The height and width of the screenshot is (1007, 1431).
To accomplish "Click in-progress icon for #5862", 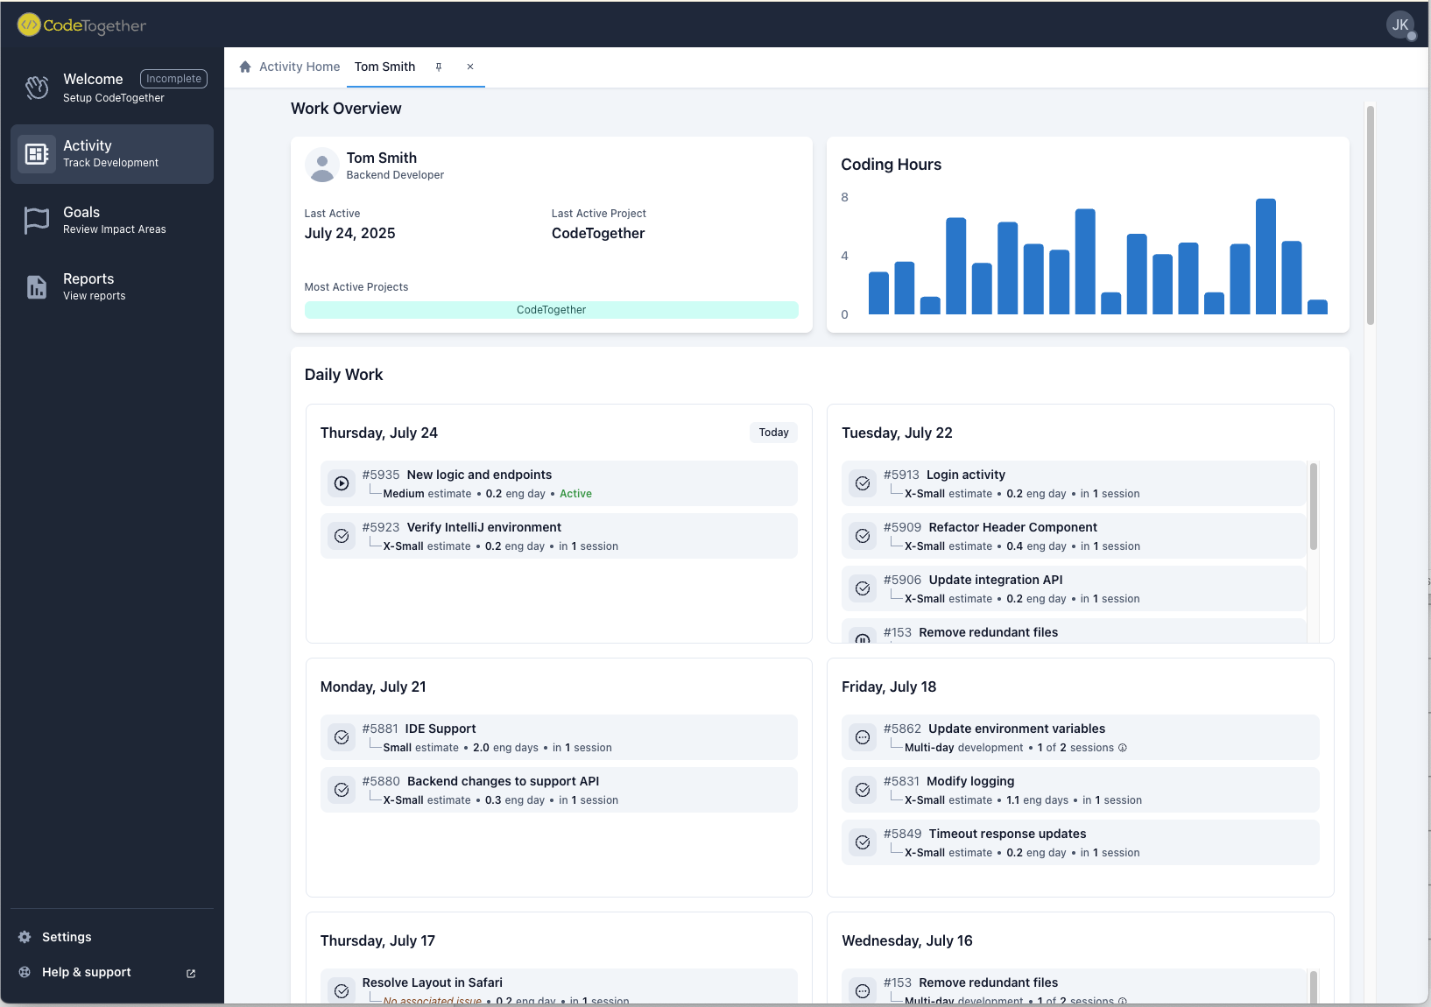I will 863,737.
